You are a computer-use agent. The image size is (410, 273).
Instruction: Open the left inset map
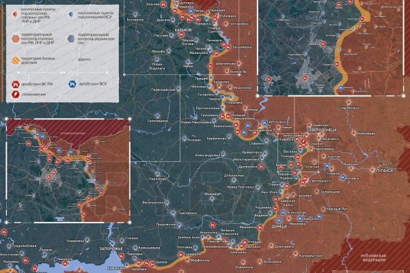pos(67,171)
